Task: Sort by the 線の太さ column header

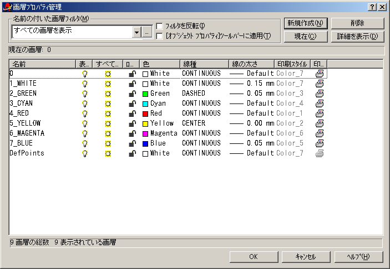Action: tap(251, 64)
